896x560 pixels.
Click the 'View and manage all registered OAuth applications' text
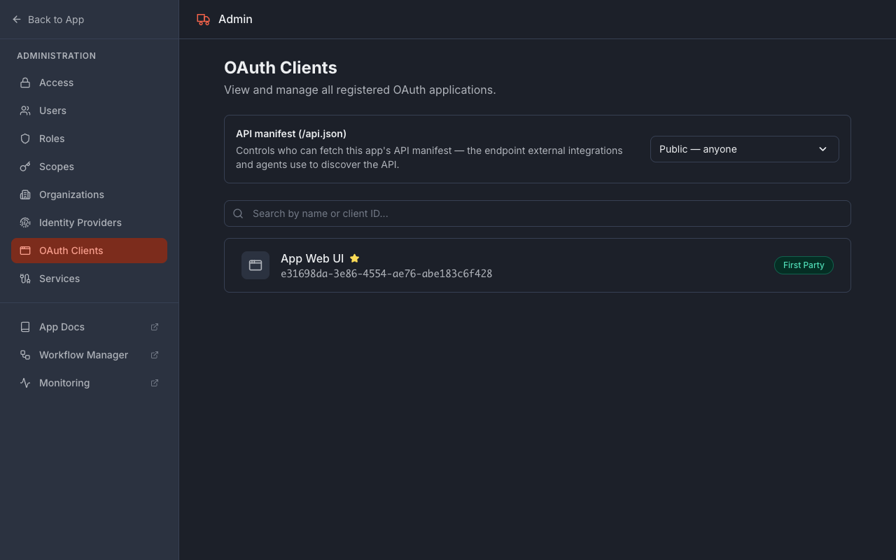[x=360, y=90]
